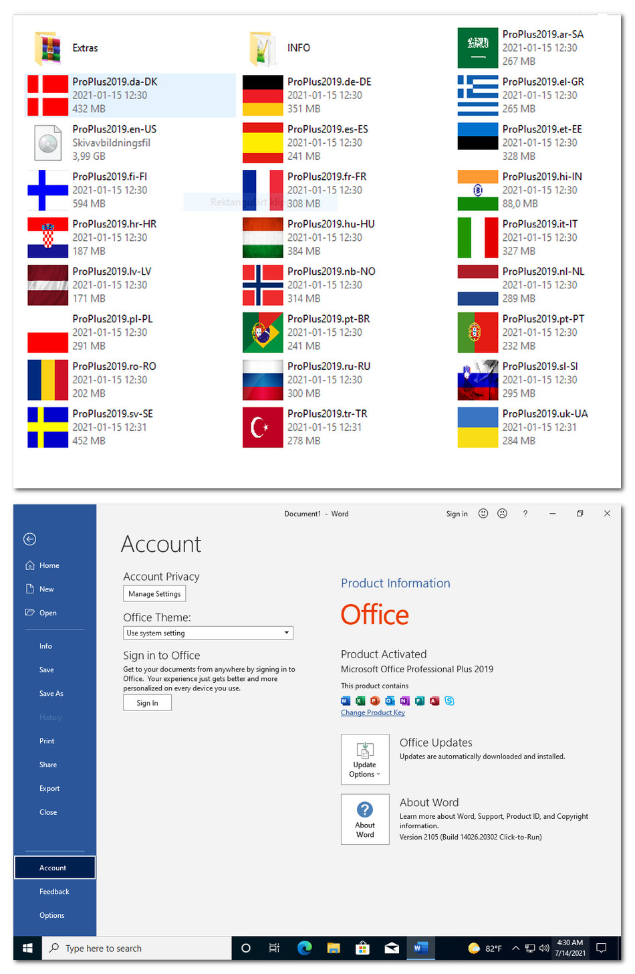Select the ProPlus2019.it-IT file name
The height and width of the screenshot is (974, 635).
540,224
